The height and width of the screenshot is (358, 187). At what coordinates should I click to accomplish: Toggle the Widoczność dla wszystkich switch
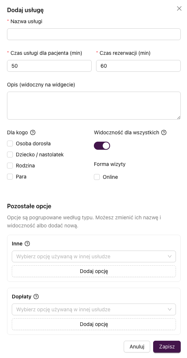(x=102, y=146)
